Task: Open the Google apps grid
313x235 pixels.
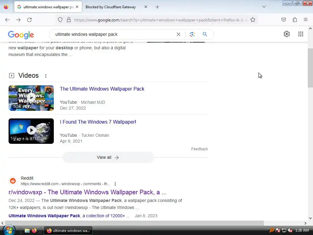Action: (301, 34)
